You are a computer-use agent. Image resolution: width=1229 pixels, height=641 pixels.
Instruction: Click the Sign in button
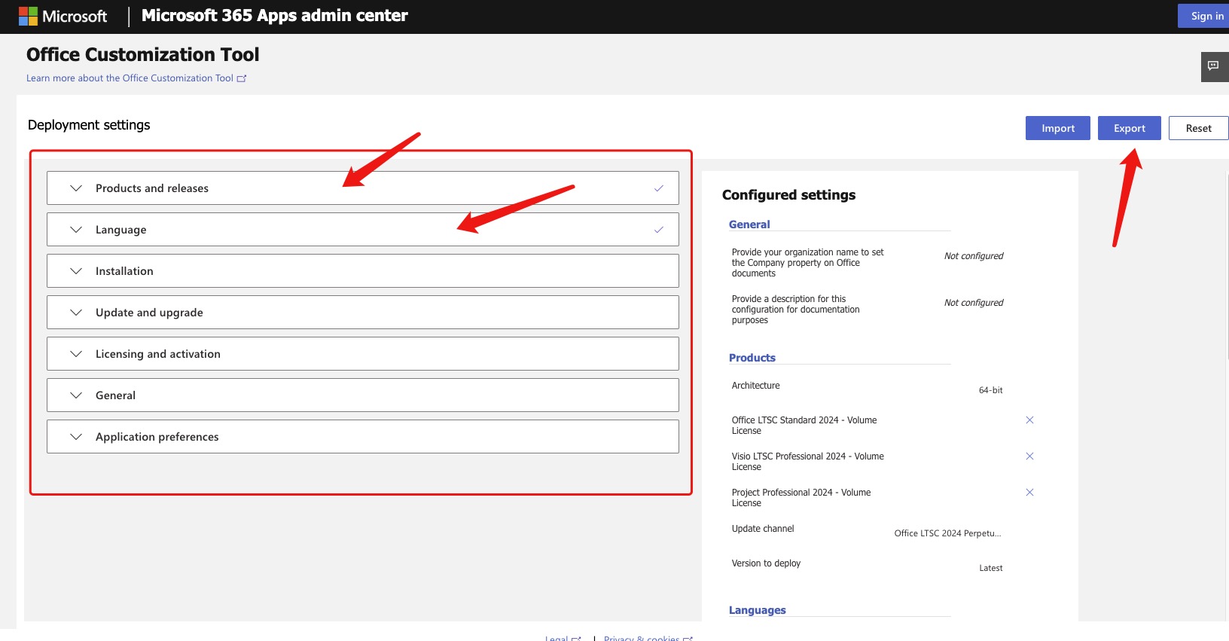[x=1205, y=16]
